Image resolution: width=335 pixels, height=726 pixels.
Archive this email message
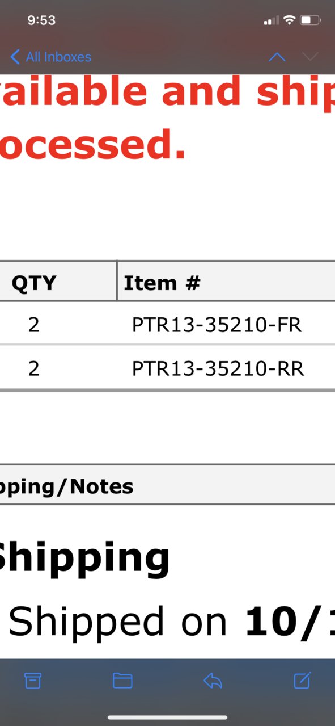click(33, 680)
